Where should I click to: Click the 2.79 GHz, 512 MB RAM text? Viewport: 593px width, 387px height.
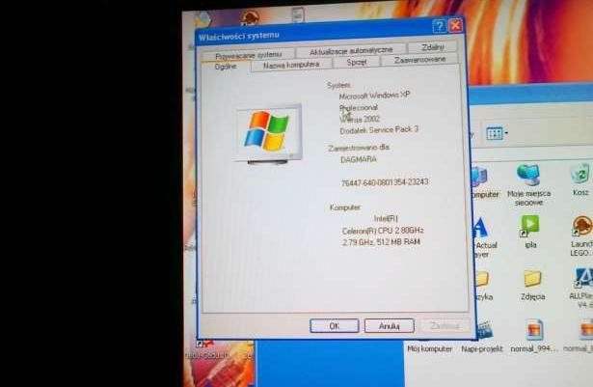(x=381, y=242)
